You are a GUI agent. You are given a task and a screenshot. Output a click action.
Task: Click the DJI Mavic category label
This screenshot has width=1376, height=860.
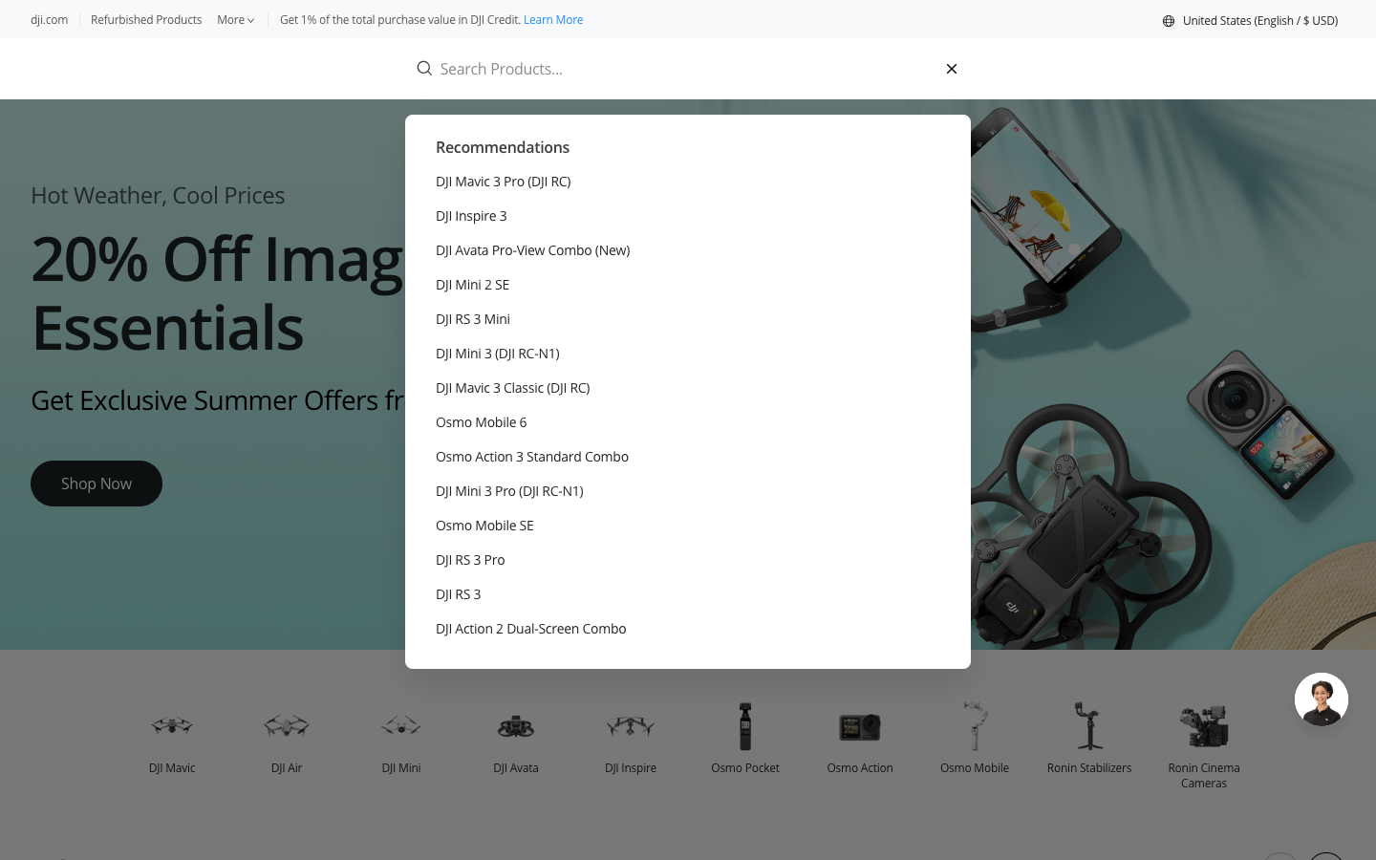[172, 768]
